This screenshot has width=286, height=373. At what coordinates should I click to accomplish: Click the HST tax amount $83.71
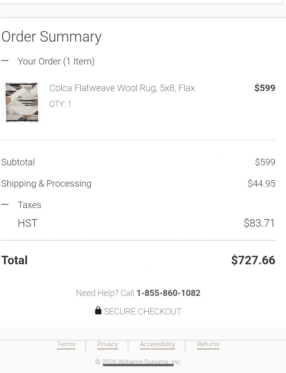click(x=259, y=223)
